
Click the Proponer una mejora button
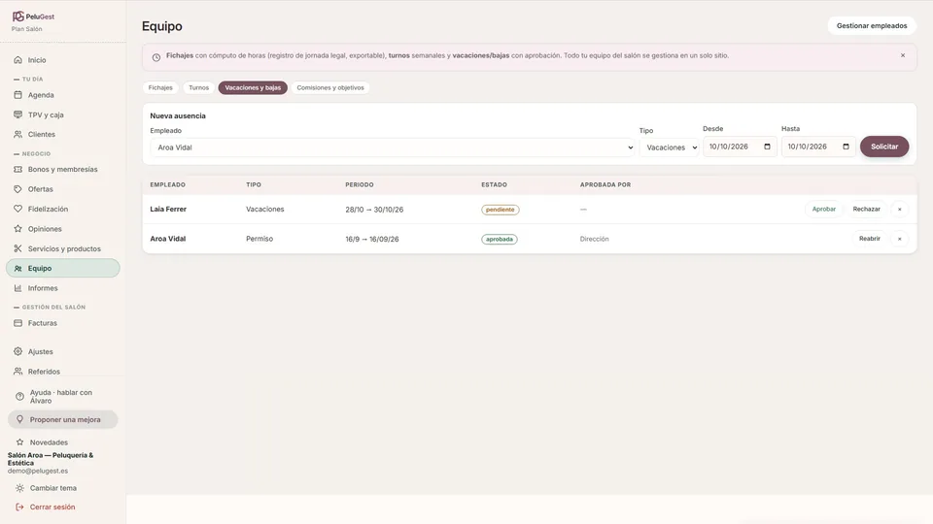point(63,419)
